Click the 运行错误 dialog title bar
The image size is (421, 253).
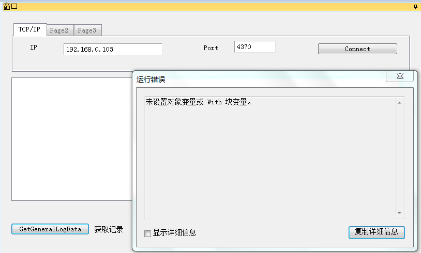(x=259, y=79)
